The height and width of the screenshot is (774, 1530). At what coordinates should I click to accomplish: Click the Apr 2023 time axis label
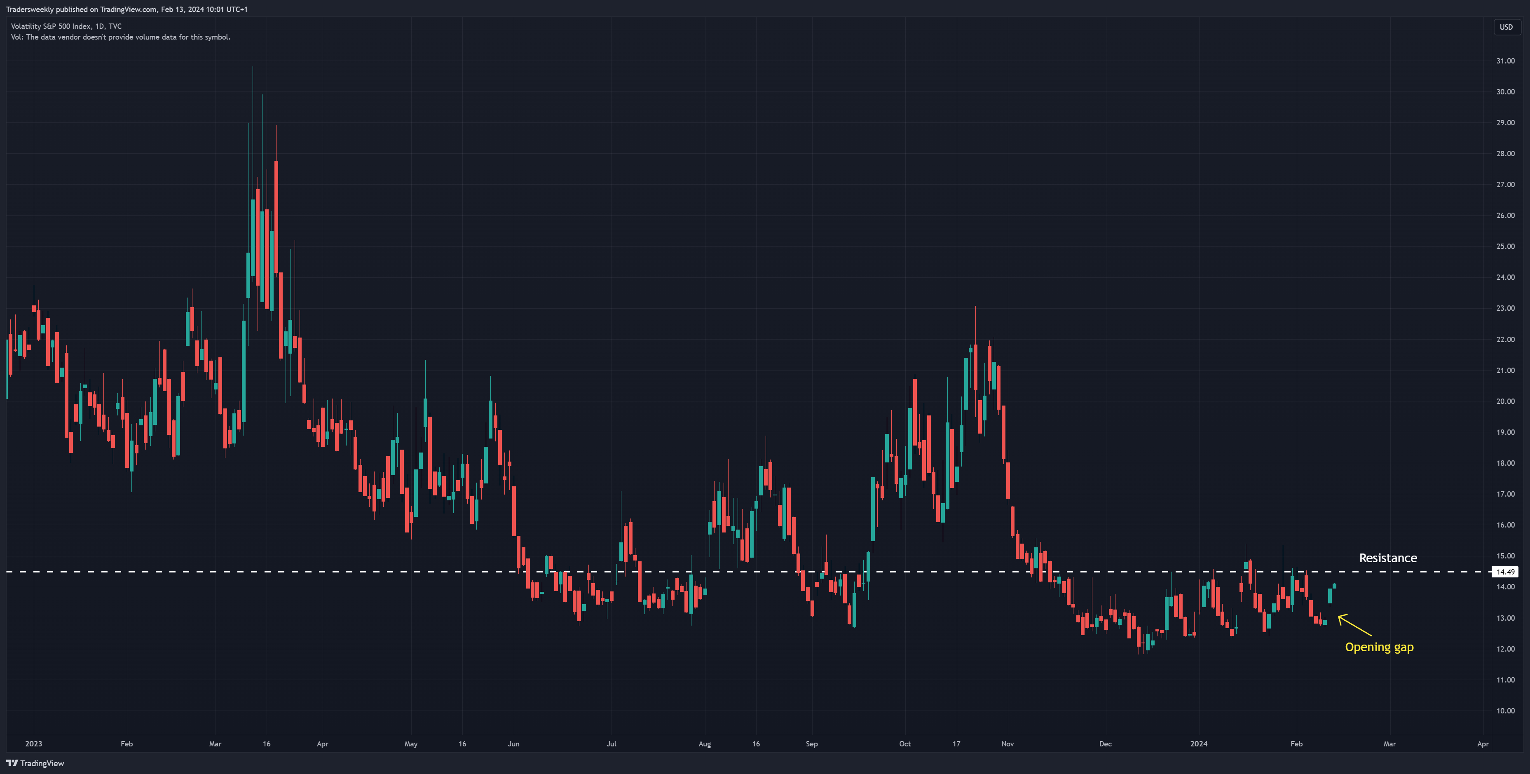coord(323,744)
